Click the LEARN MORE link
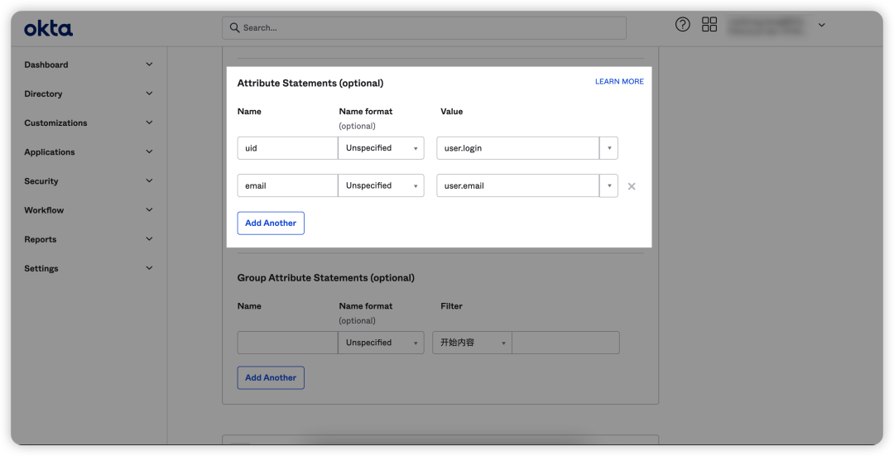 click(619, 82)
